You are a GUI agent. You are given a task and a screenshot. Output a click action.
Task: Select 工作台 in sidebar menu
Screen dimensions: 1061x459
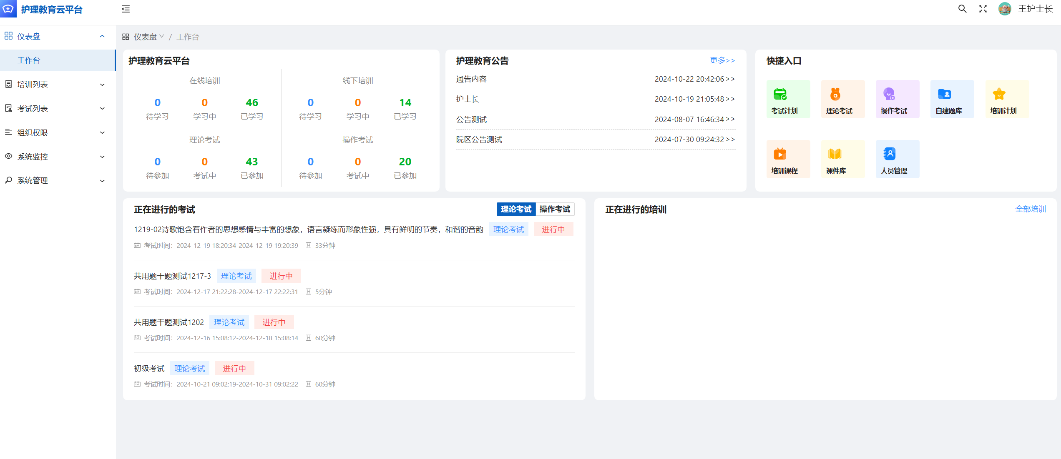(x=29, y=60)
